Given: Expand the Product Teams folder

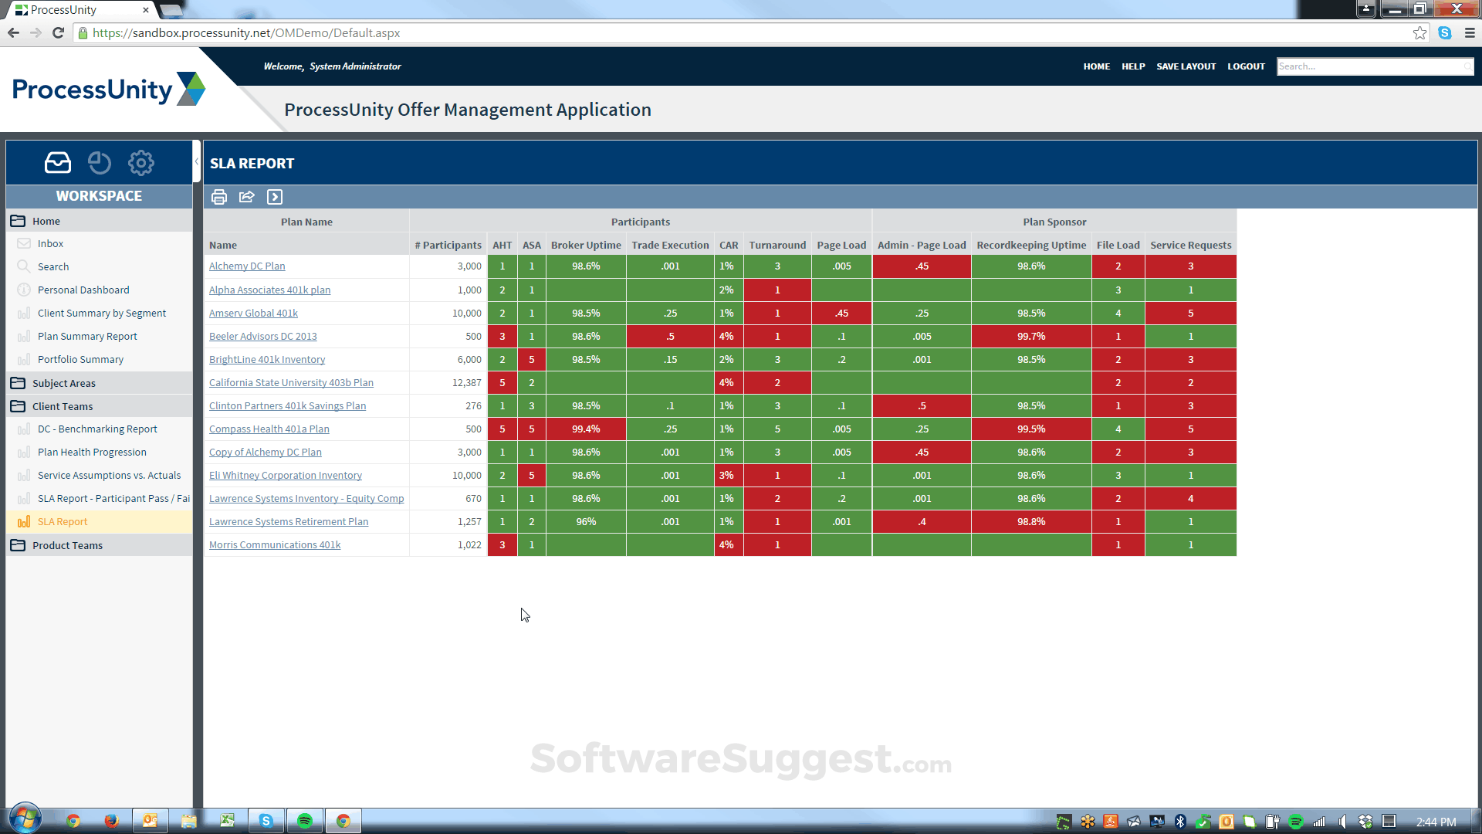Looking at the screenshot, I should click(x=67, y=545).
